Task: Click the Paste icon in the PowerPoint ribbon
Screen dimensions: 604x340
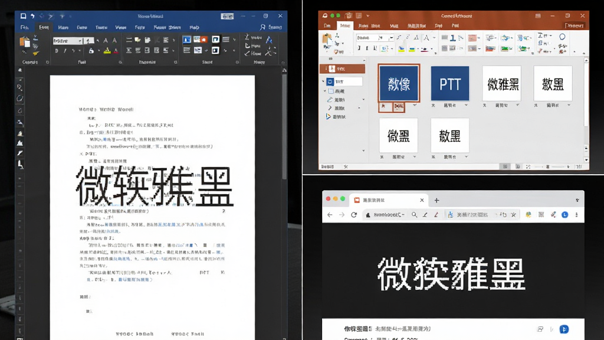Action: tap(327, 39)
